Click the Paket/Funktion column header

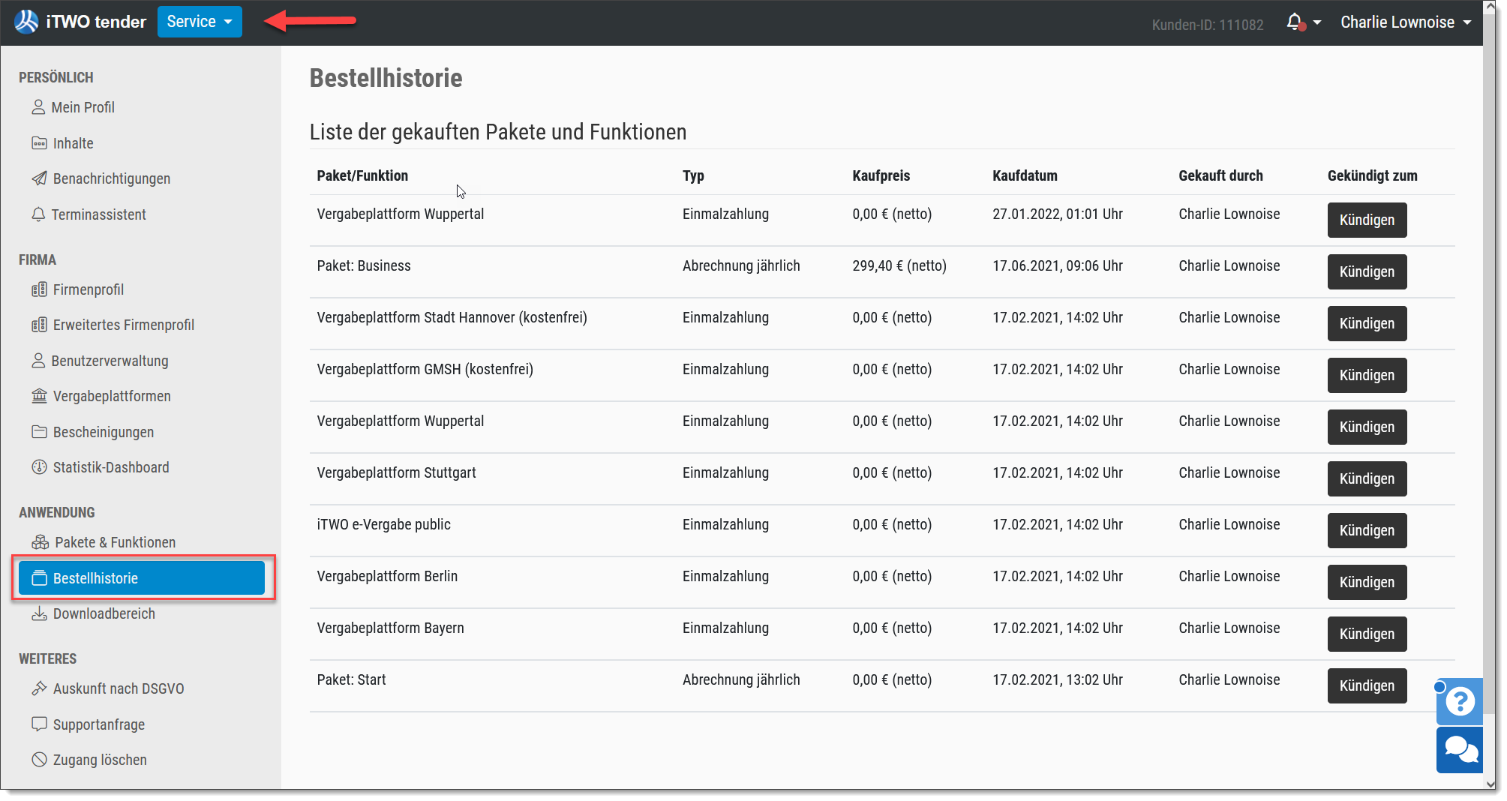point(362,175)
